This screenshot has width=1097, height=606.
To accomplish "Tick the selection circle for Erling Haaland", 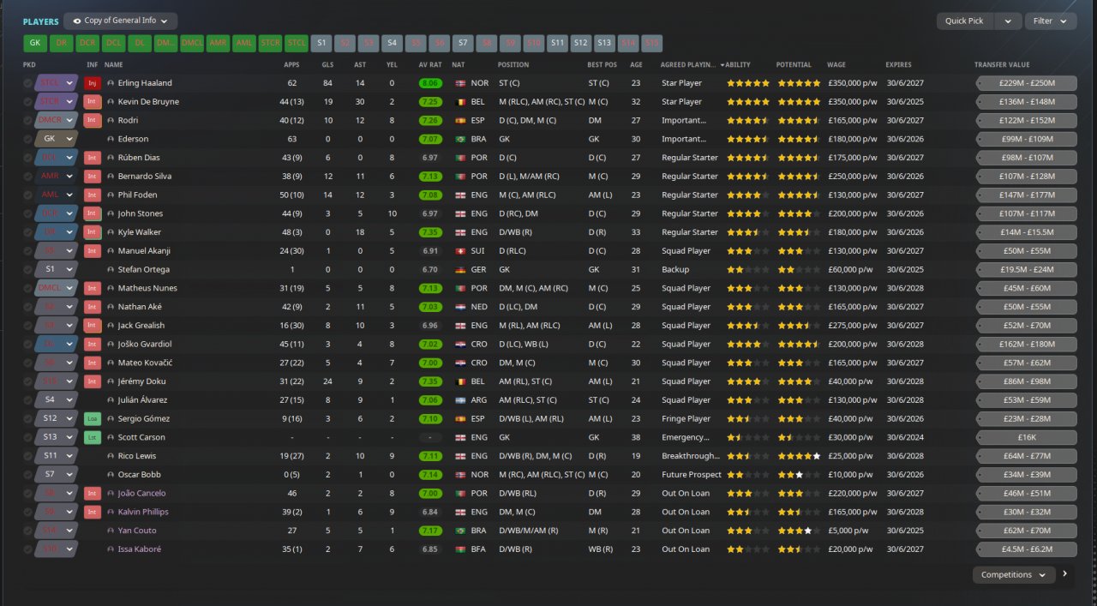I will point(28,83).
